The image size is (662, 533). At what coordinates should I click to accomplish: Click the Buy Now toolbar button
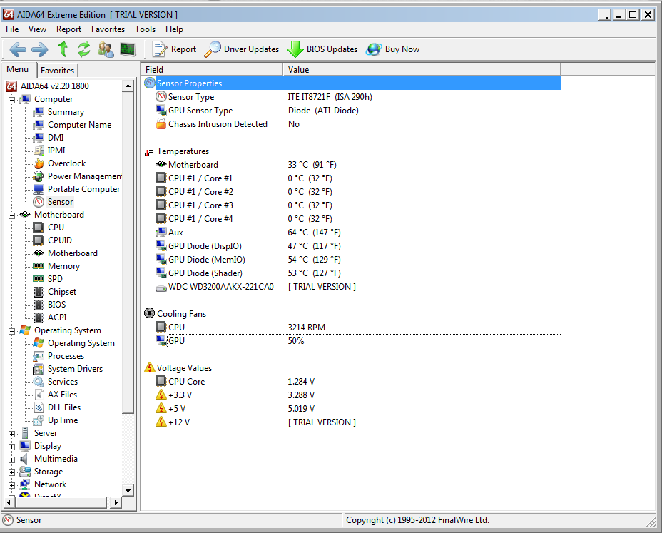pos(392,49)
